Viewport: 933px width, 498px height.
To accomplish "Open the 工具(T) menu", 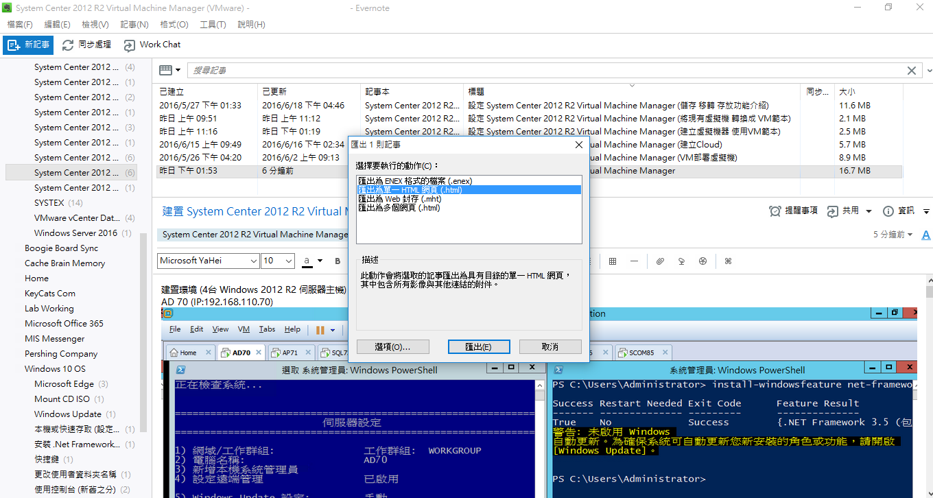I will pyautogui.click(x=213, y=25).
